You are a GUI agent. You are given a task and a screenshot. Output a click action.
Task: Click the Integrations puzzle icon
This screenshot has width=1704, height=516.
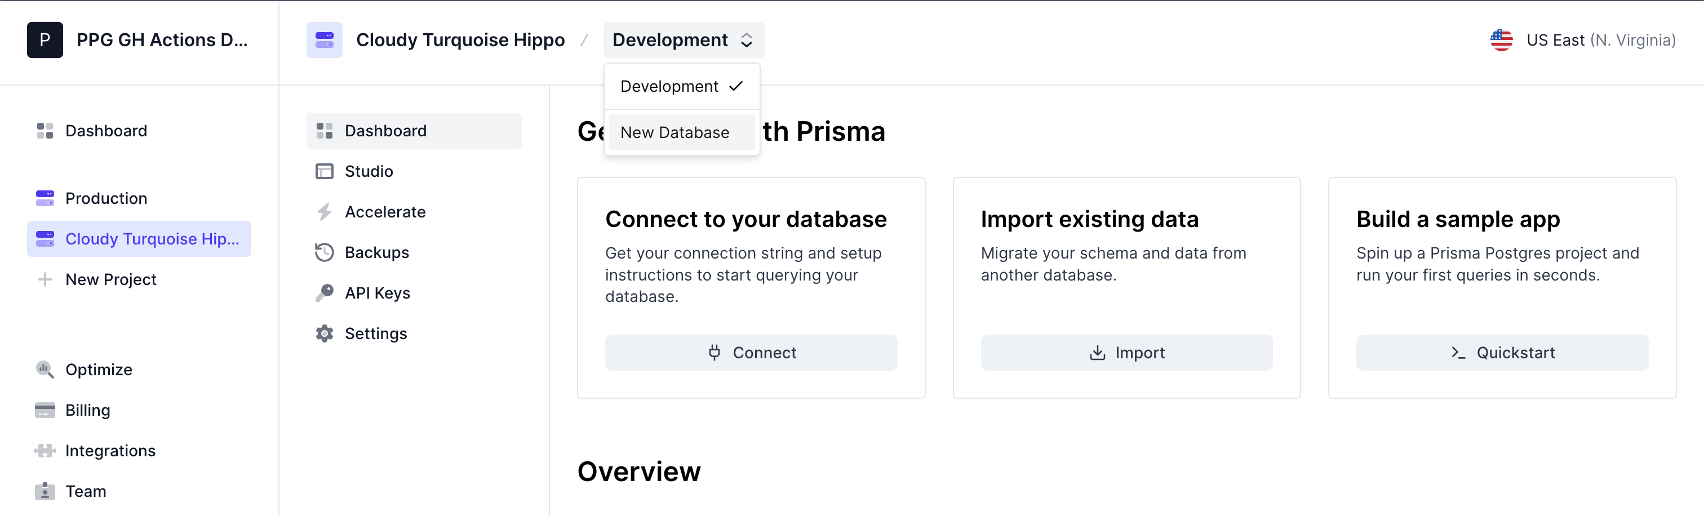(45, 451)
